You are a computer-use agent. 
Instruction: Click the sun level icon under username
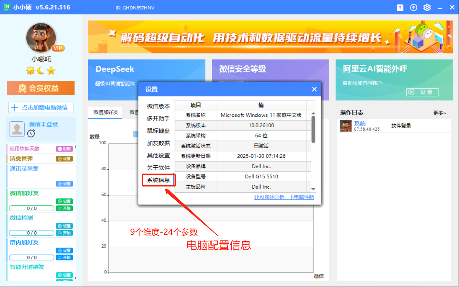pos(30,70)
